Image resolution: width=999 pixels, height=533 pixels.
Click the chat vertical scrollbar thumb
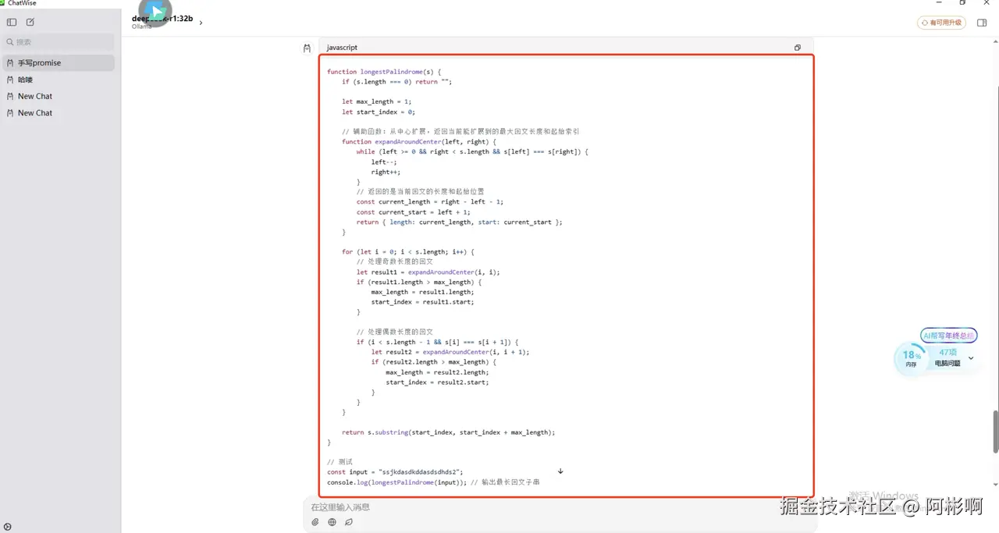995,431
